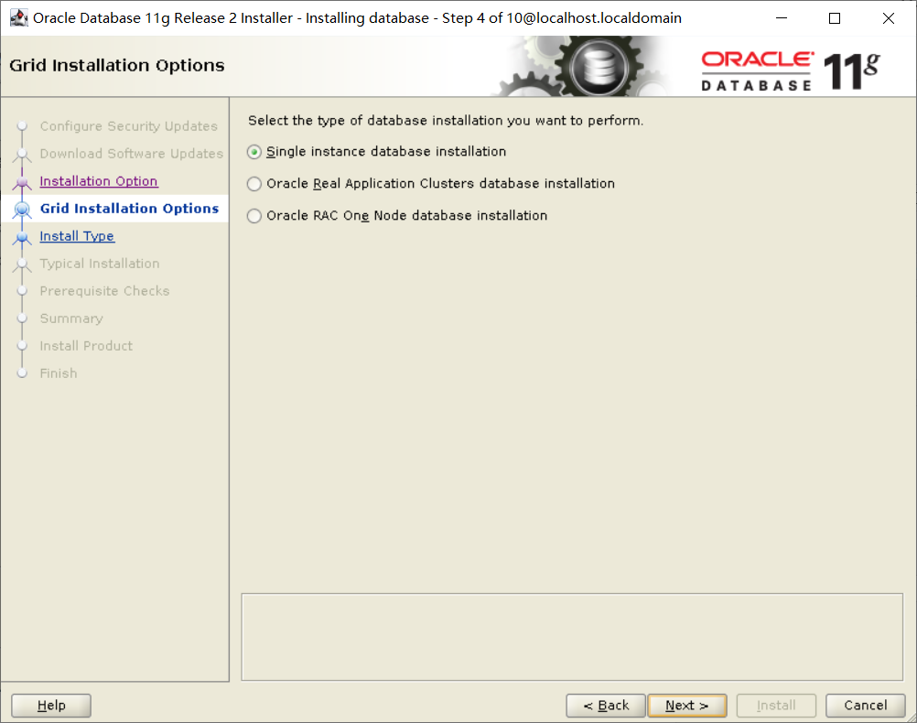This screenshot has height=723, width=917.
Task: Go to Installation Option step link
Action: [98, 181]
